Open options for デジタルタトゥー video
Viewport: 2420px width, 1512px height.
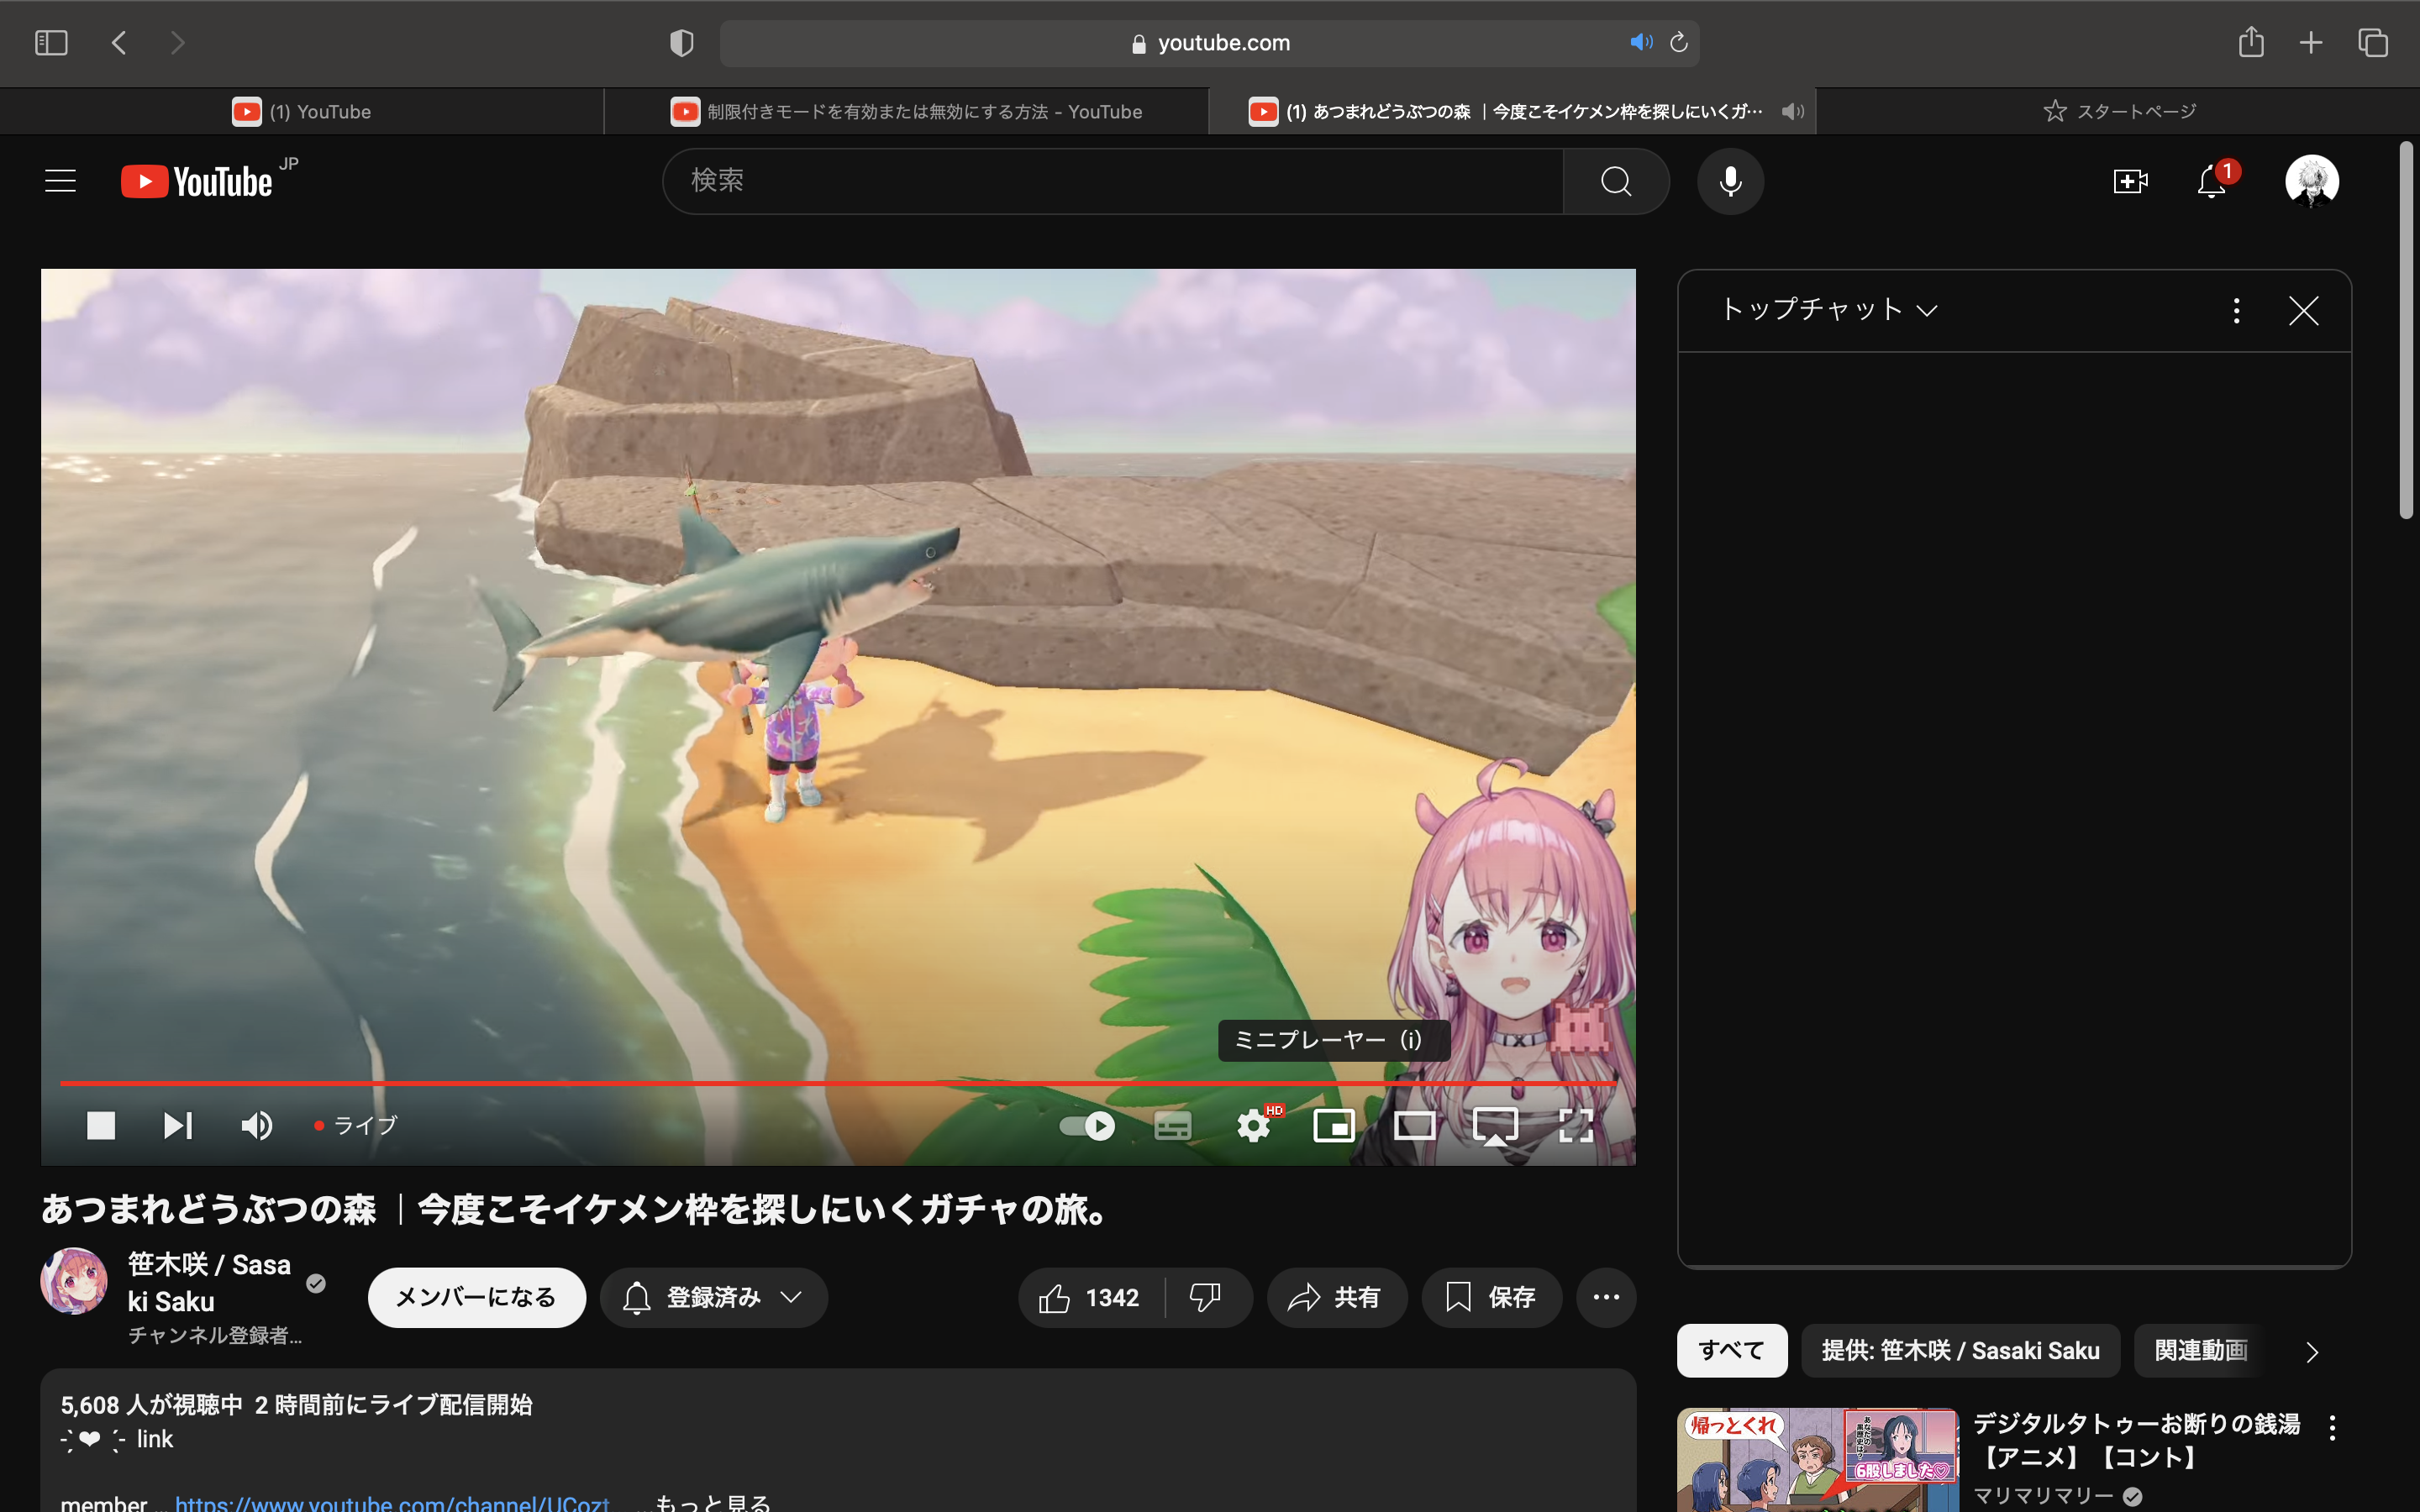(x=2332, y=1427)
